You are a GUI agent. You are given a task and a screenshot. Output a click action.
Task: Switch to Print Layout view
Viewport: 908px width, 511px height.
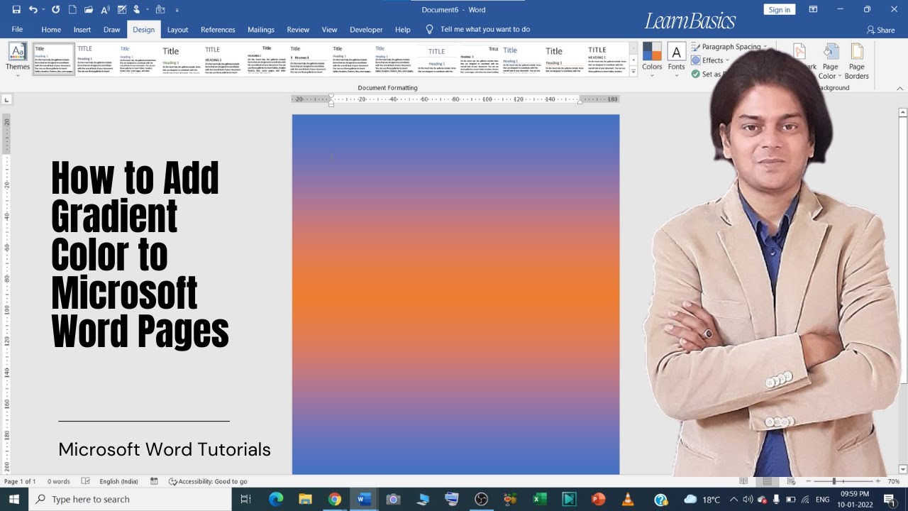point(767,481)
